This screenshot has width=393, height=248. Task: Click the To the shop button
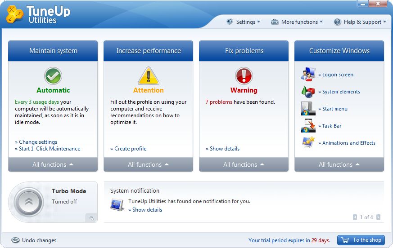[x=361, y=240]
